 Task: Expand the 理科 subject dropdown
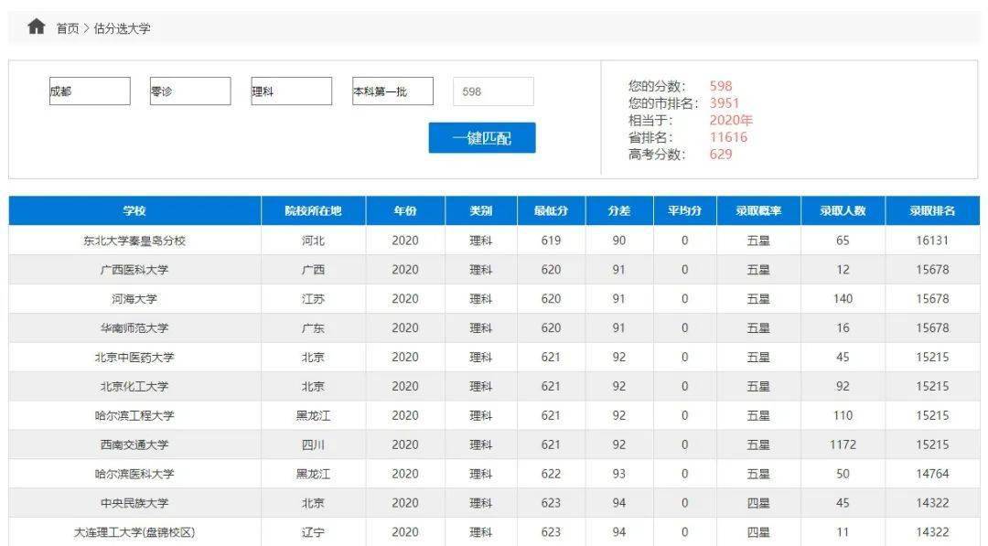[x=291, y=91]
